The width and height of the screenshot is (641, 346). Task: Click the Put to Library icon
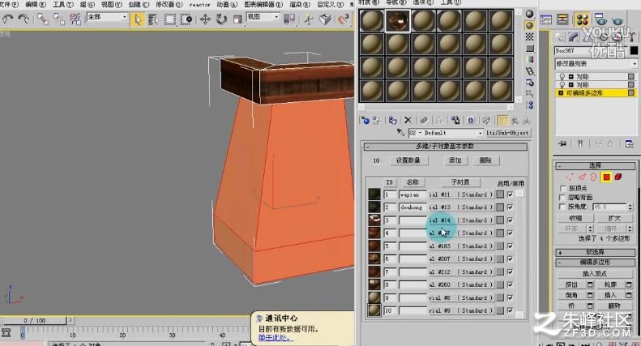click(455, 120)
